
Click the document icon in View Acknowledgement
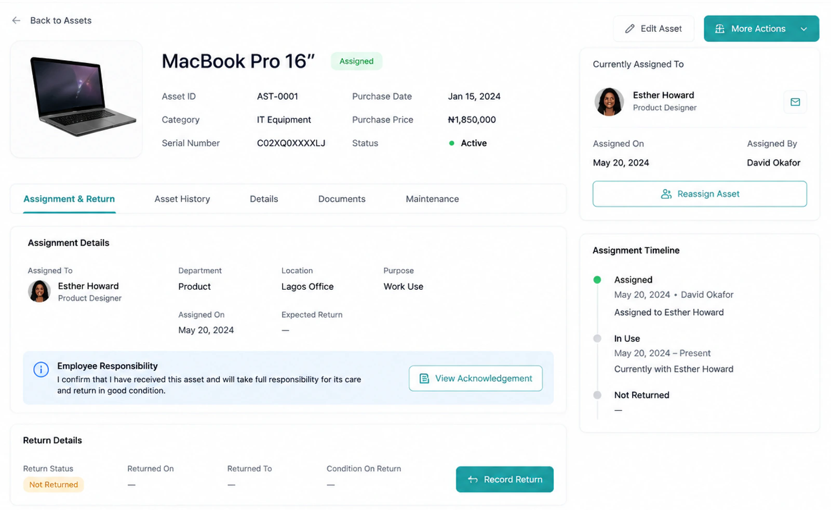click(424, 379)
